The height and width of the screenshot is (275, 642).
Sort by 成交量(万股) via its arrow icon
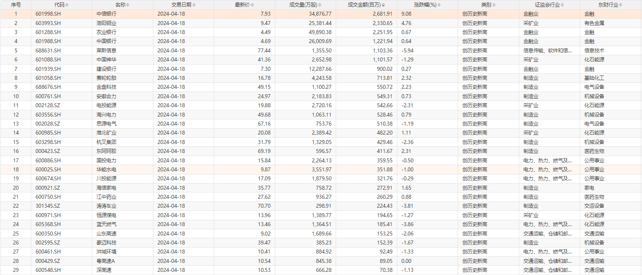pyautogui.click(x=320, y=5)
